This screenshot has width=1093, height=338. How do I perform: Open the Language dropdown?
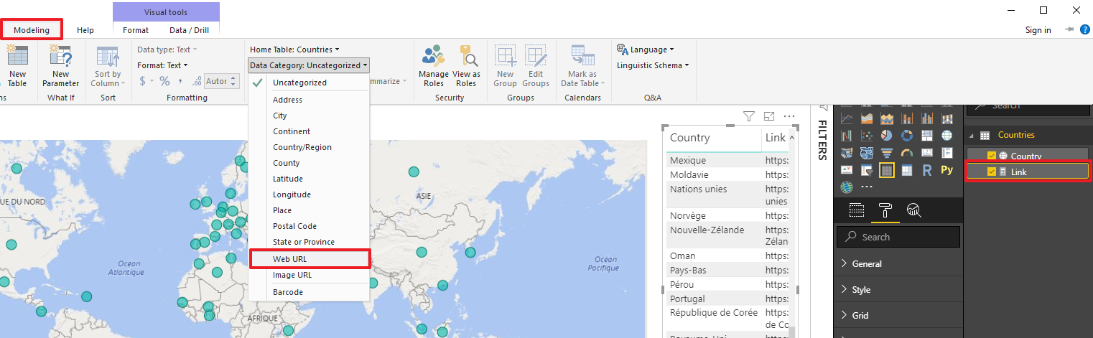pyautogui.click(x=646, y=50)
